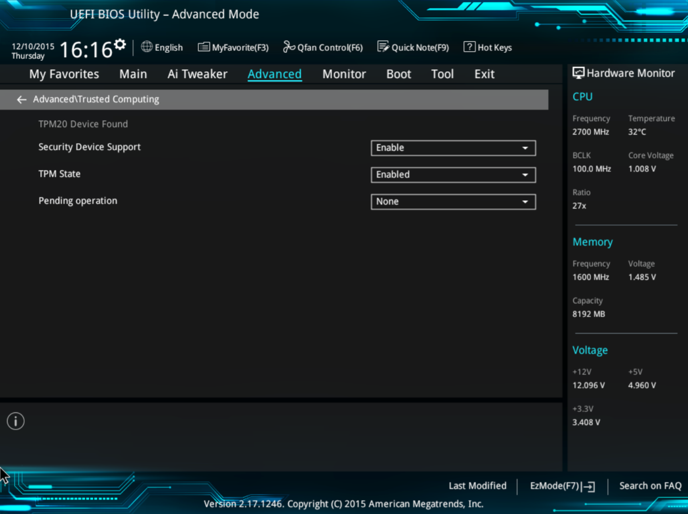This screenshot has width=688, height=514.
Task: Open the Monitor tab
Action: pyautogui.click(x=344, y=74)
